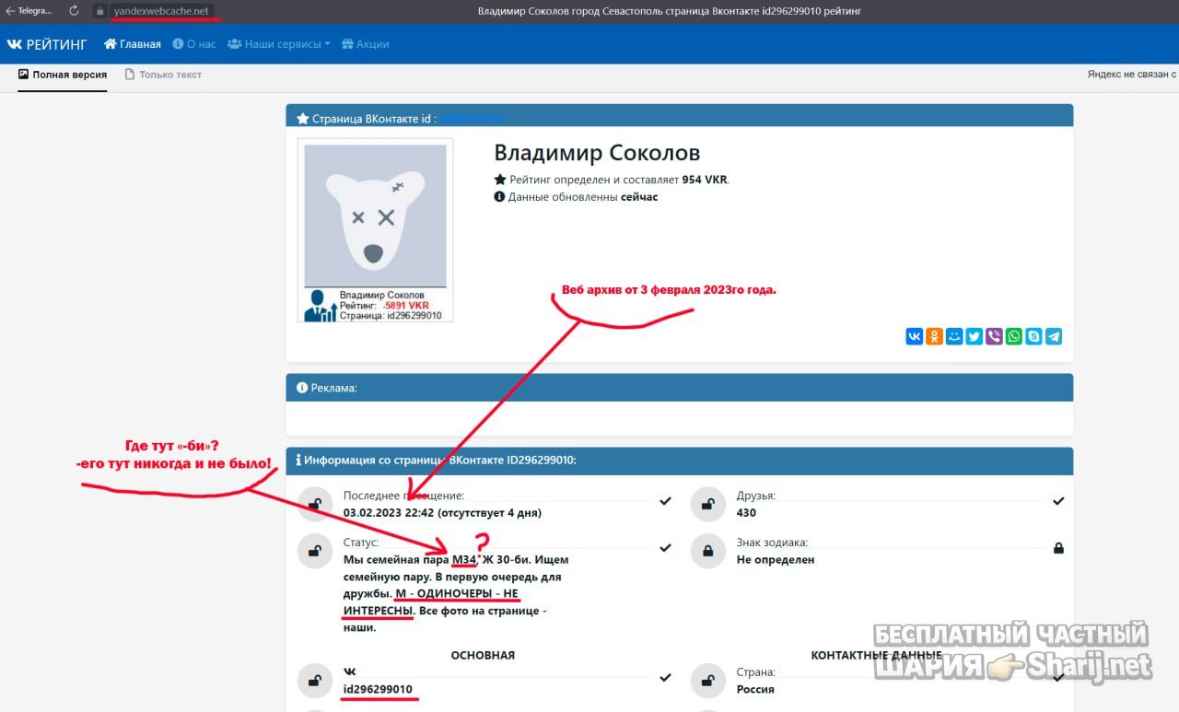Image resolution: width=1179 pixels, height=712 pixels.
Task: Click the unlock icon beside id296299010
Action: tap(314, 681)
